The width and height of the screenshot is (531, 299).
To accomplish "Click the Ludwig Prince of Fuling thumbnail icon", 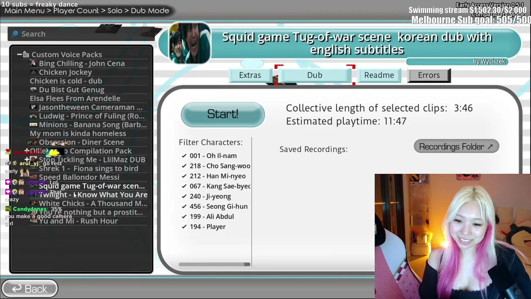I will coord(34,116).
